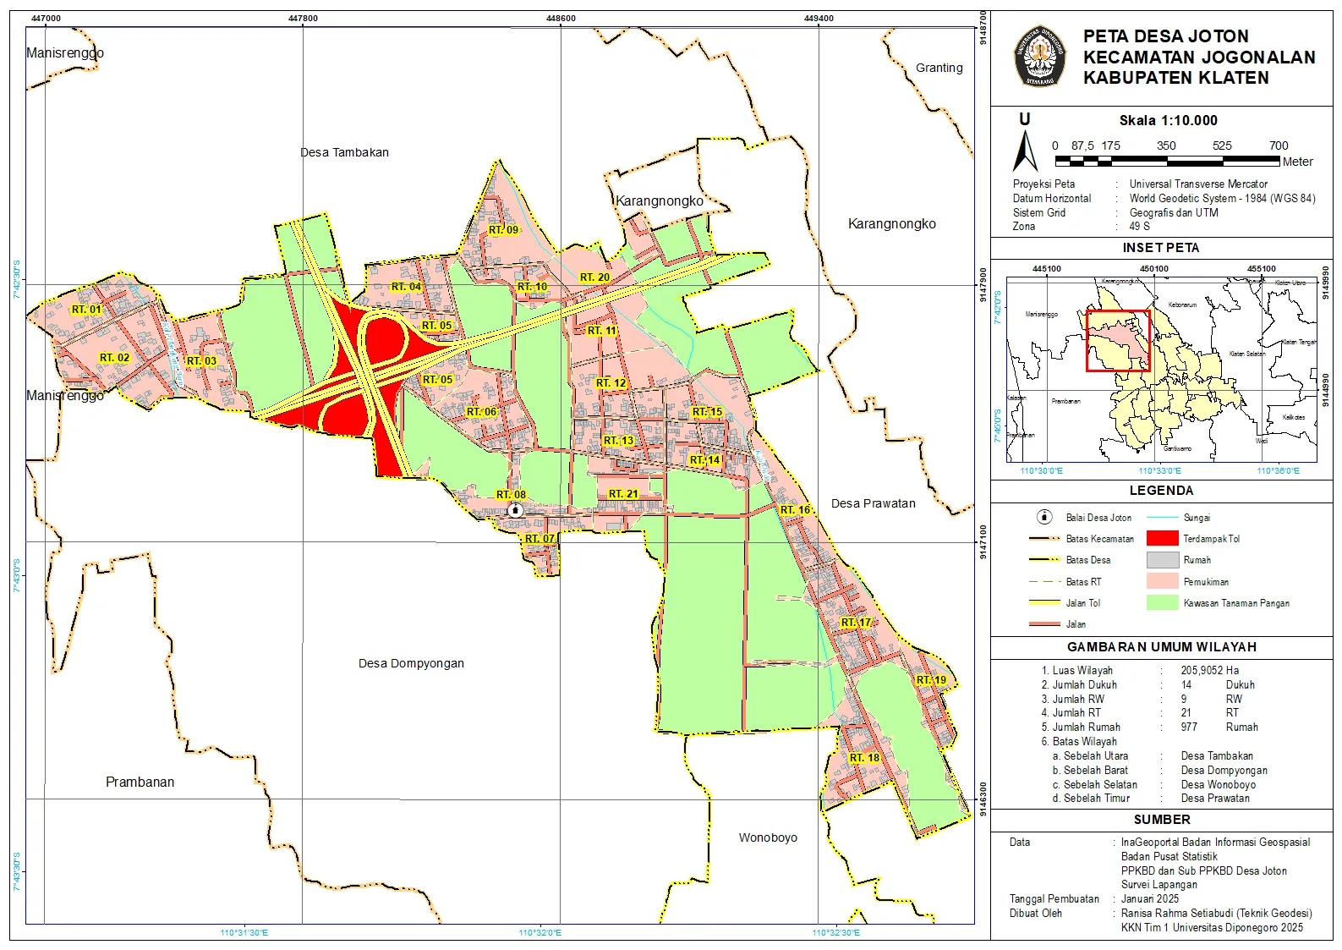Viewport: 1342px width, 950px height.
Task: Click the Batas Desa legend line symbol
Action: [x=1045, y=560]
